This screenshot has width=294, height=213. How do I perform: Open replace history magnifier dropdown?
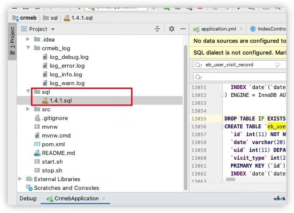[198, 77]
